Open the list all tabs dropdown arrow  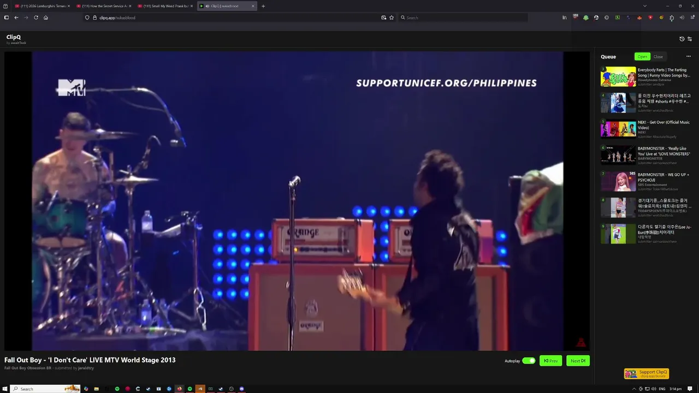pos(644,6)
